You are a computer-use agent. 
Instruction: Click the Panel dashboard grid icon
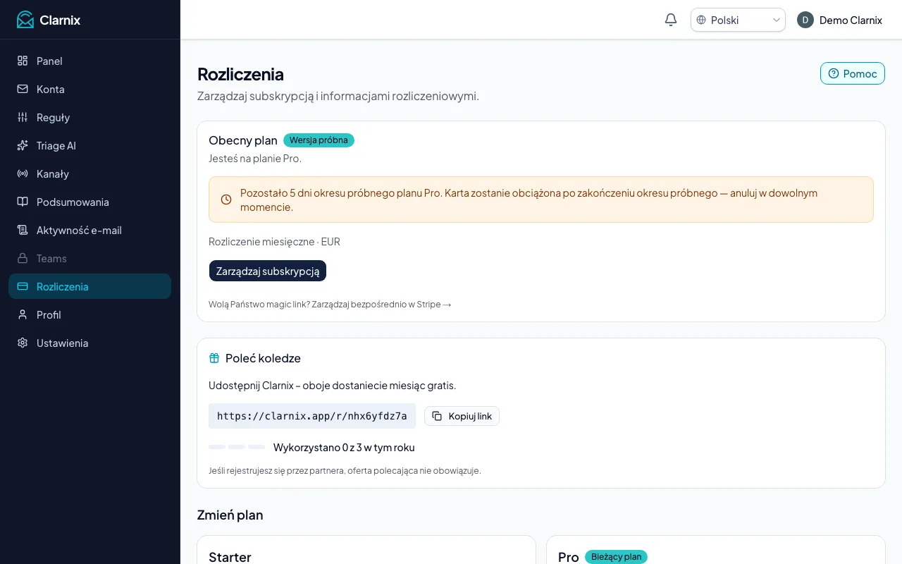(23, 61)
